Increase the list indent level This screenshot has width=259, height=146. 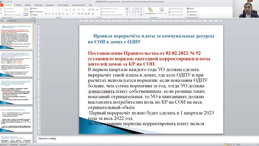[93, 10]
